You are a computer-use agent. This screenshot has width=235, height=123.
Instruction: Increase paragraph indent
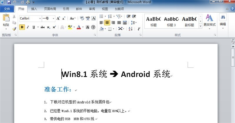[134, 16]
